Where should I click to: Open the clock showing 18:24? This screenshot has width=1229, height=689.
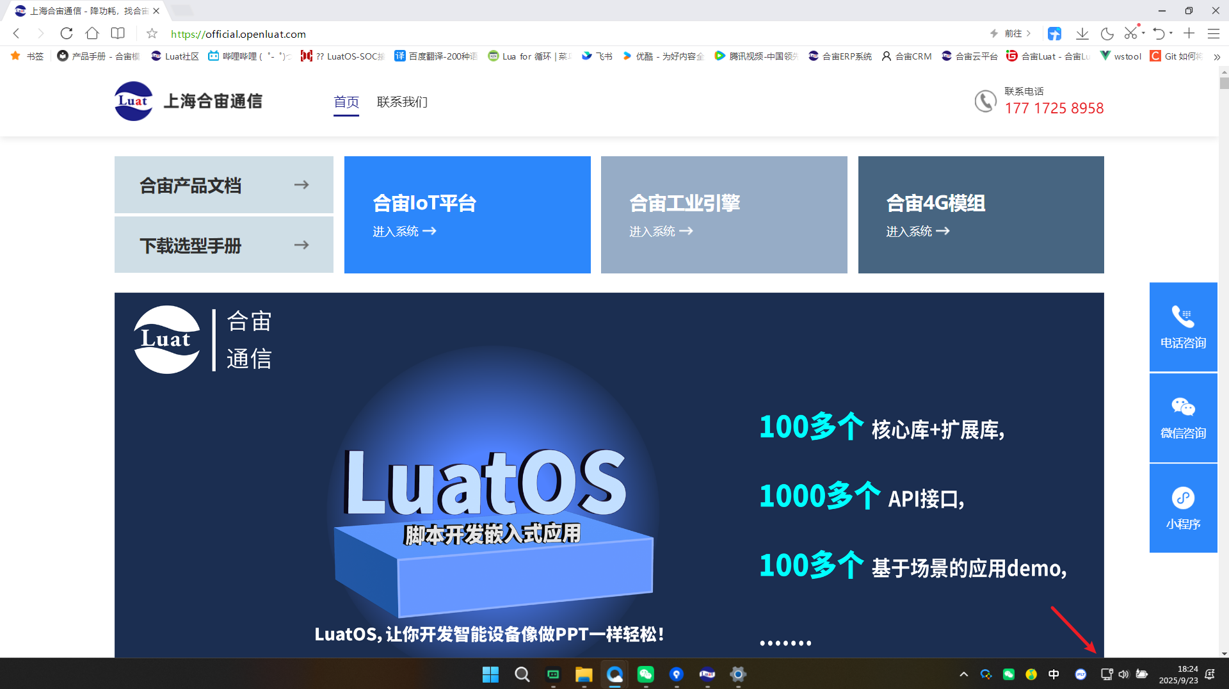(1178, 674)
